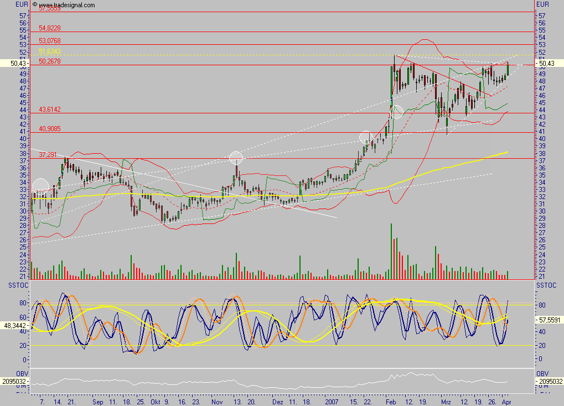This screenshot has width=564, height=406.
Task: Click the 14. date label
Action: click(x=58, y=402)
